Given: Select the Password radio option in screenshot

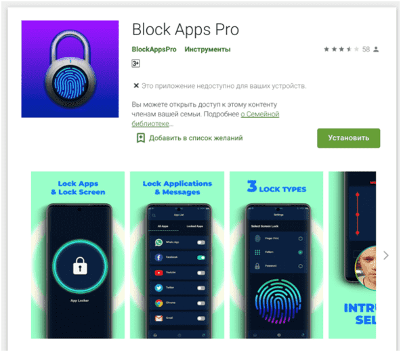Looking at the screenshot, I should (x=301, y=266).
